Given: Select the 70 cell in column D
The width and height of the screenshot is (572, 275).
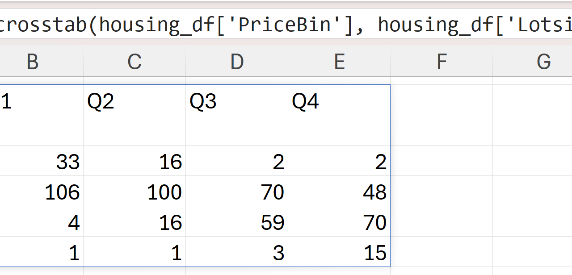Looking at the screenshot, I should (237, 192).
